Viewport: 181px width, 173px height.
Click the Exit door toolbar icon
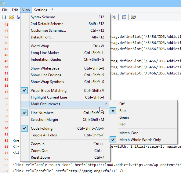134,17
